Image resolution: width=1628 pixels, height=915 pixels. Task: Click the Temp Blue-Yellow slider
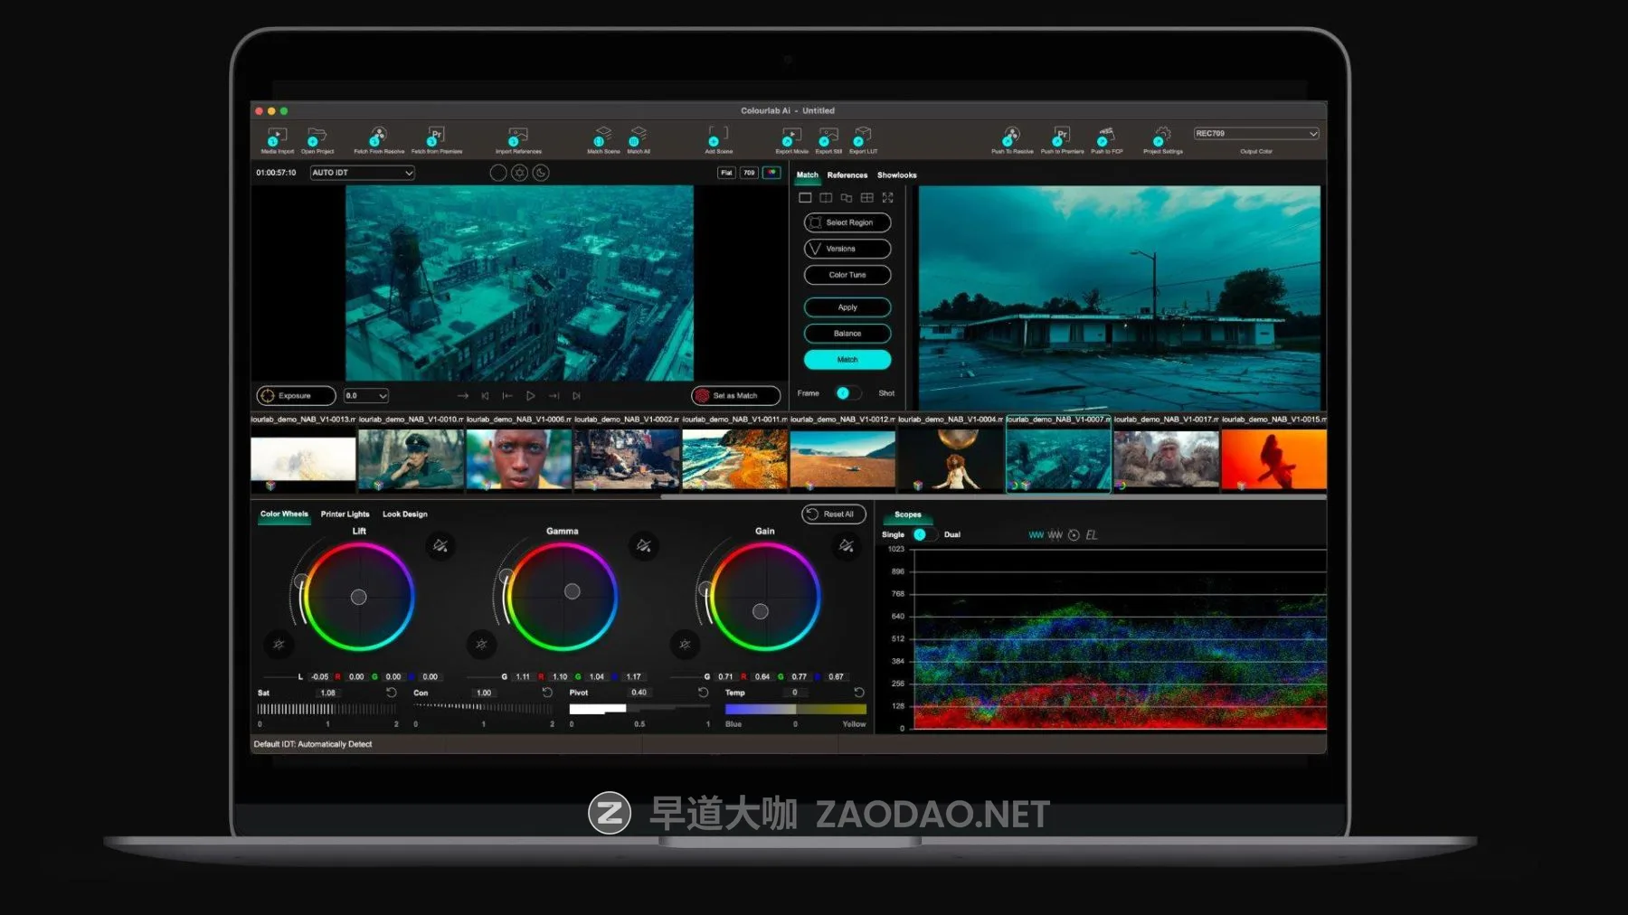pyautogui.click(x=795, y=710)
